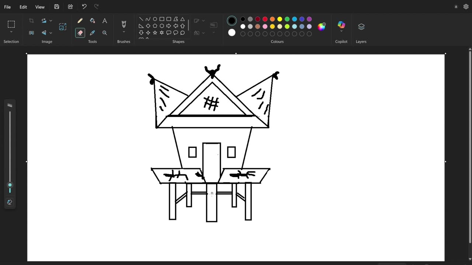Open the Layers panel
This screenshot has width=472, height=265.
[x=361, y=26]
